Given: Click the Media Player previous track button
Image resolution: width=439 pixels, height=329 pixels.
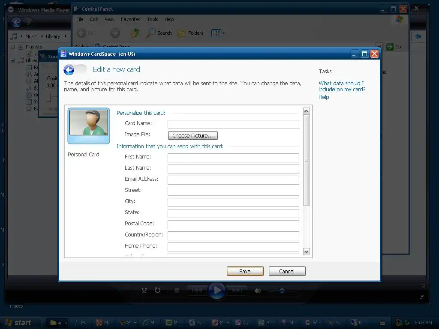Looking at the screenshot, I should pos(197,290).
